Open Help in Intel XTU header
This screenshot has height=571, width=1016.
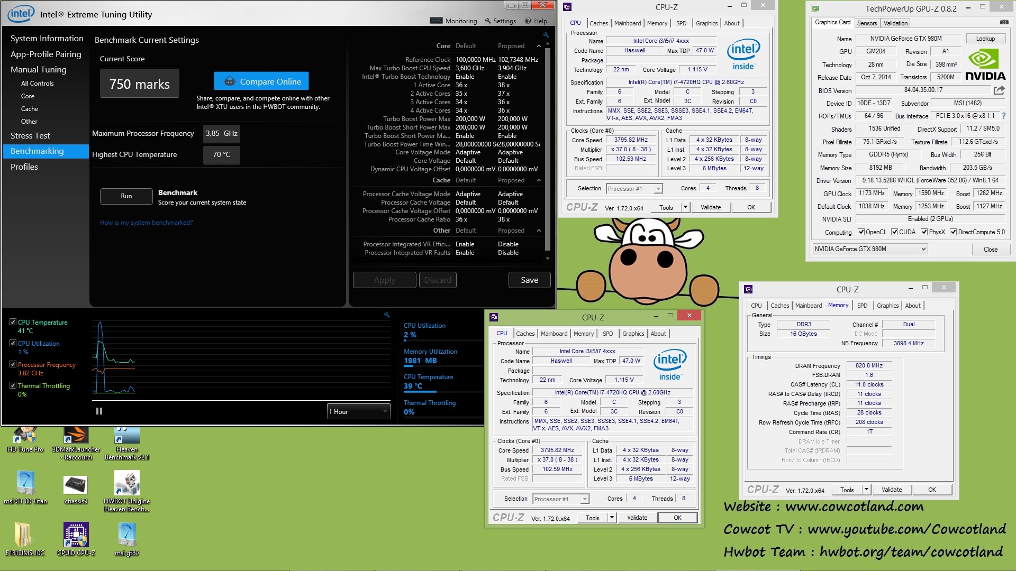coord(536,21)
